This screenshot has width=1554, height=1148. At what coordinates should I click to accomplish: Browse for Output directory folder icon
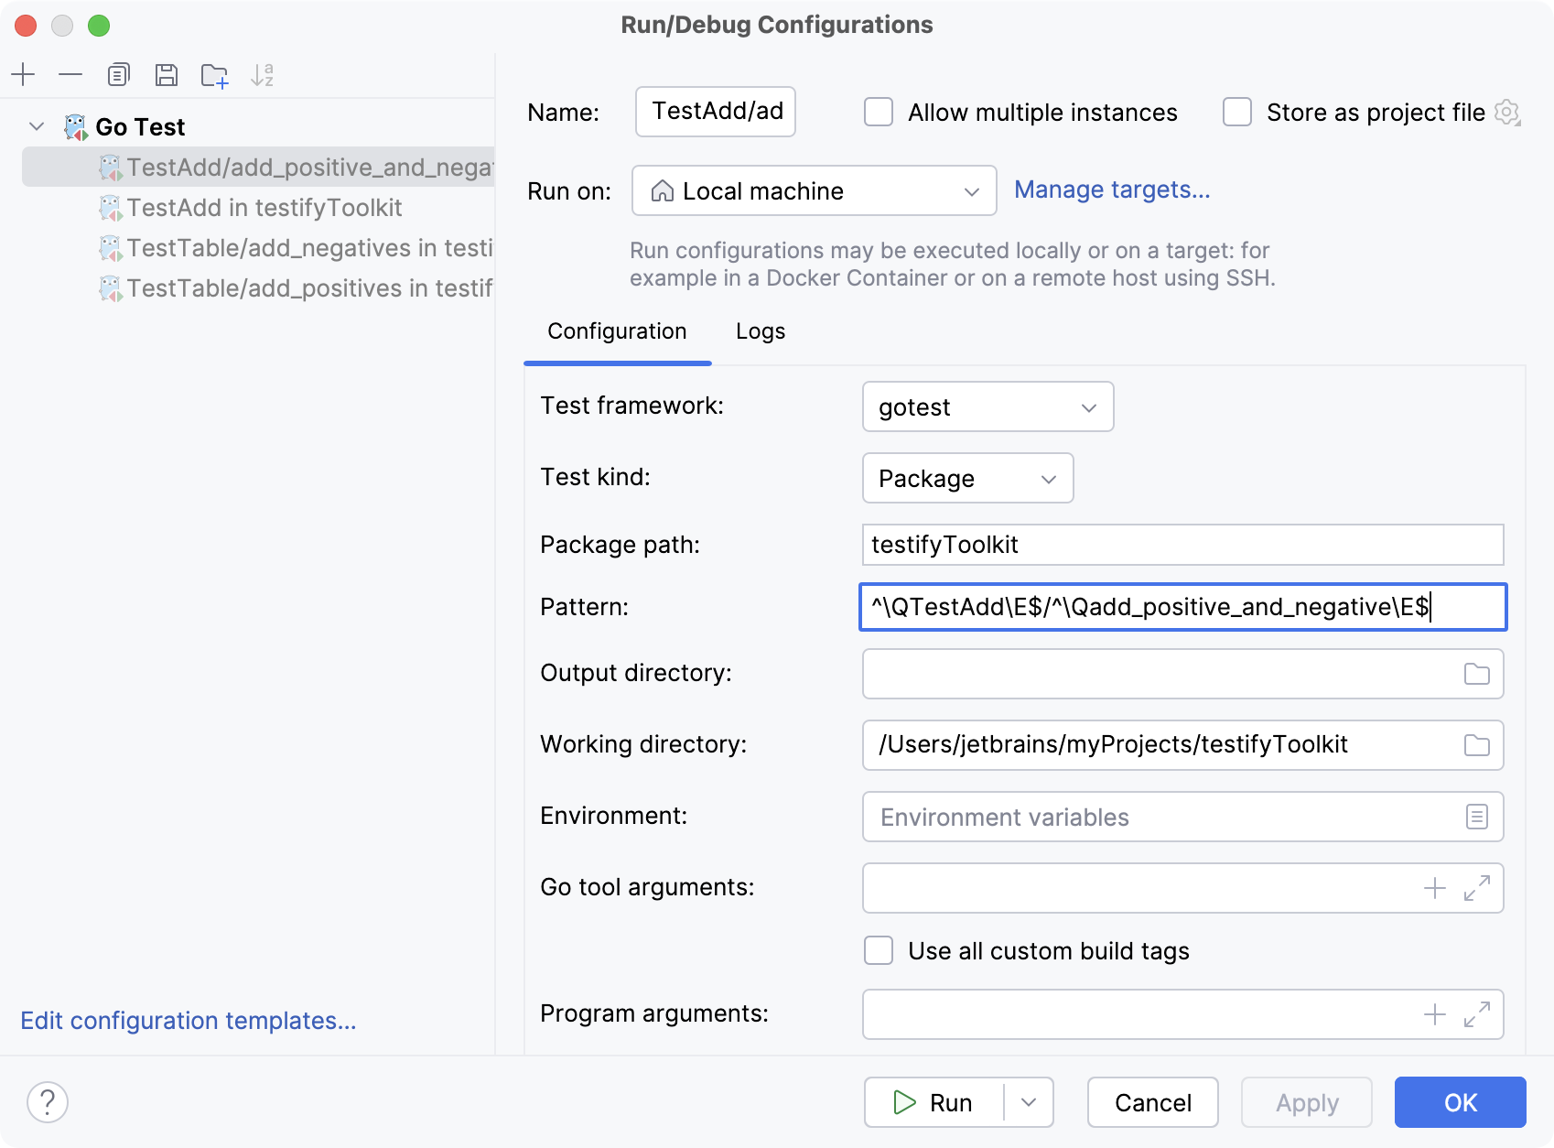click(1476, 674)
